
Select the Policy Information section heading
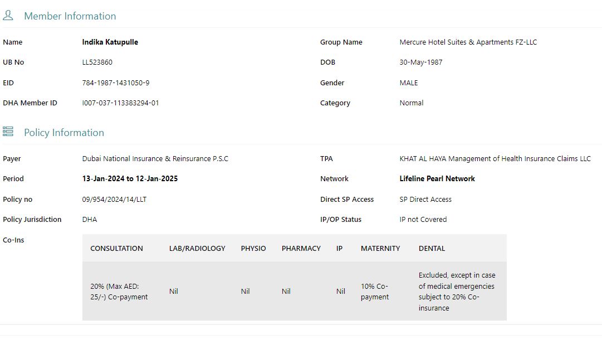point(63,133)
